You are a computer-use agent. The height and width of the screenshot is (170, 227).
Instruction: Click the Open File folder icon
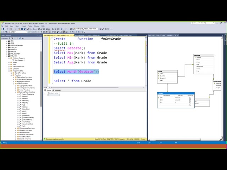(19, 29)
